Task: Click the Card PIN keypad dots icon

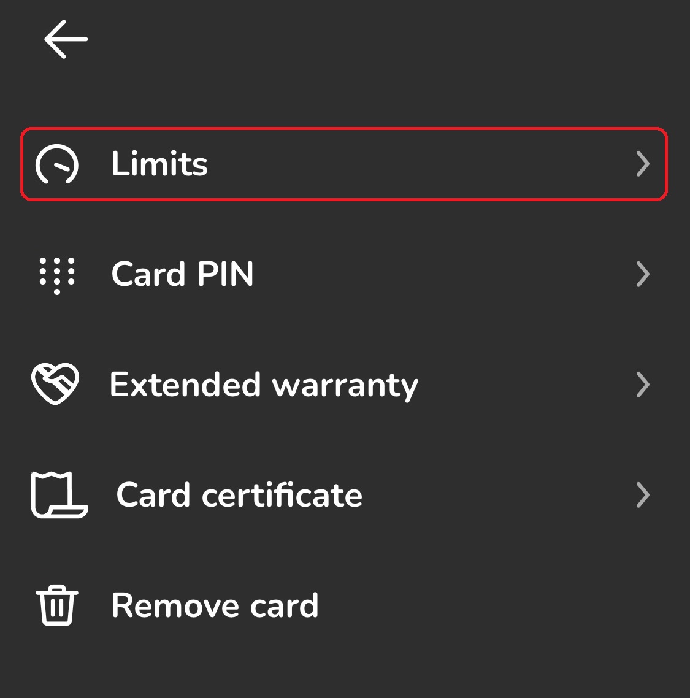Action: [x=57, y=275]
